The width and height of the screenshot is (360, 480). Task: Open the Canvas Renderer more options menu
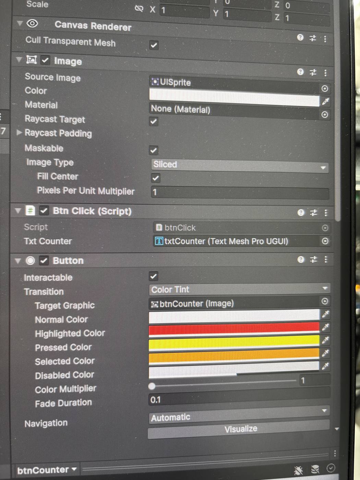tap(325, 38)
